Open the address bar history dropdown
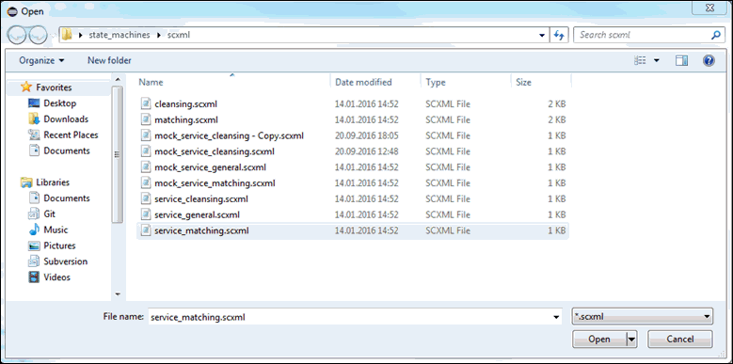 (x=542, y=35)
